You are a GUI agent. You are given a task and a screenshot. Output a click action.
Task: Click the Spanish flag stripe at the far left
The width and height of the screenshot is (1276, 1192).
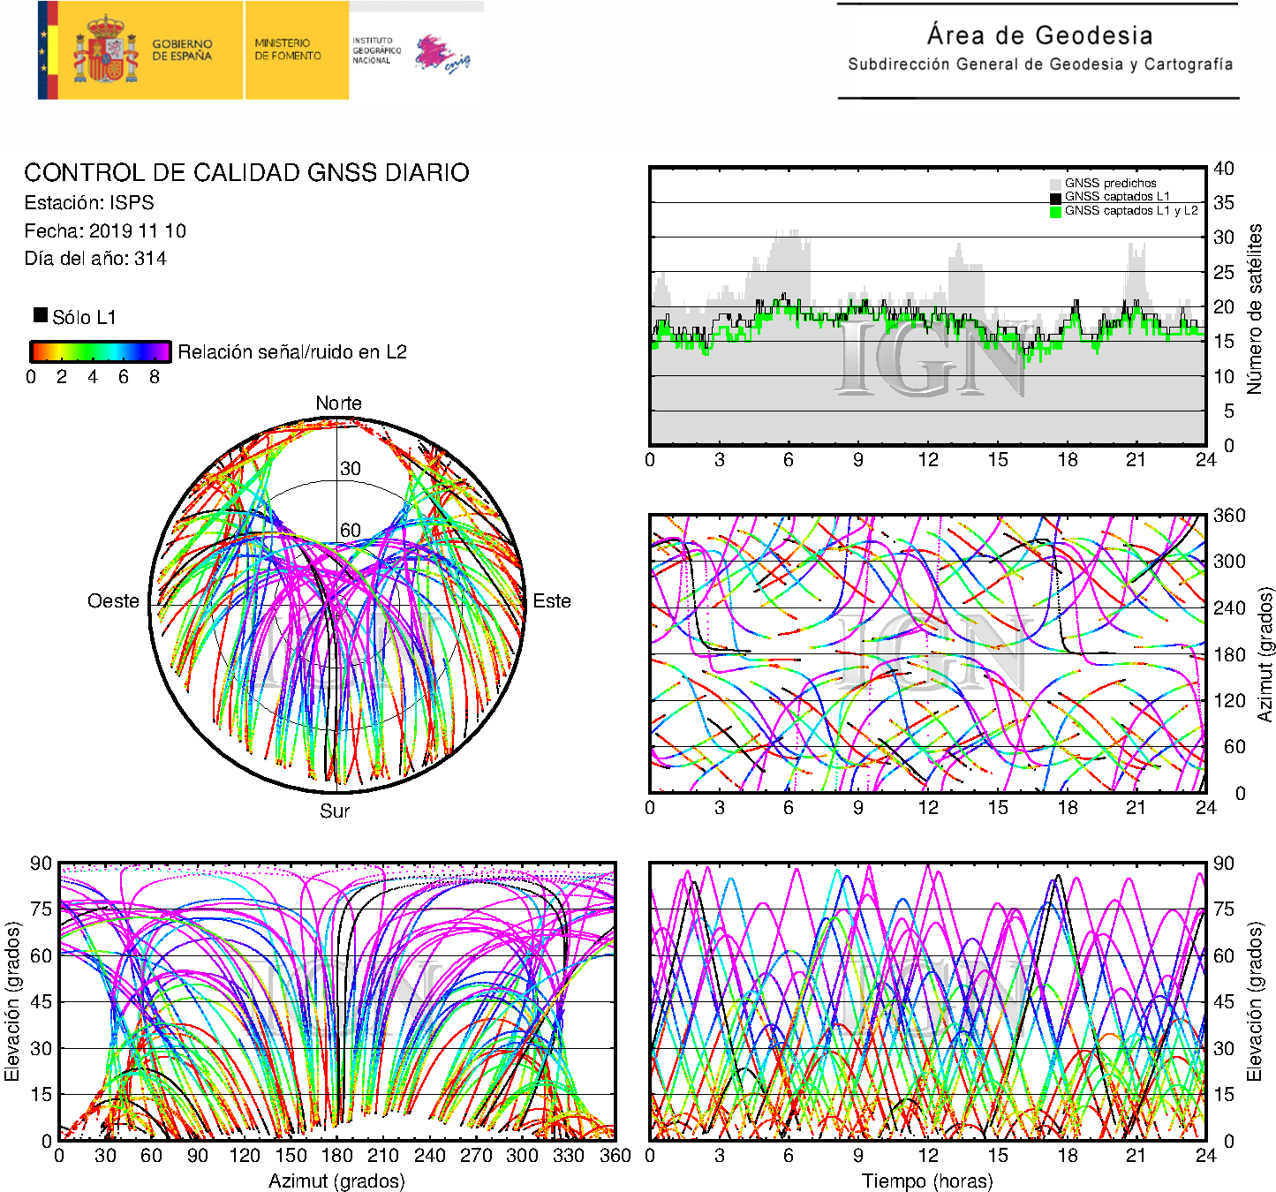click(48, 50)
